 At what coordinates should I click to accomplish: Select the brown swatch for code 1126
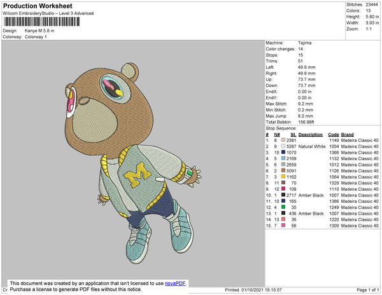point(283,171)
